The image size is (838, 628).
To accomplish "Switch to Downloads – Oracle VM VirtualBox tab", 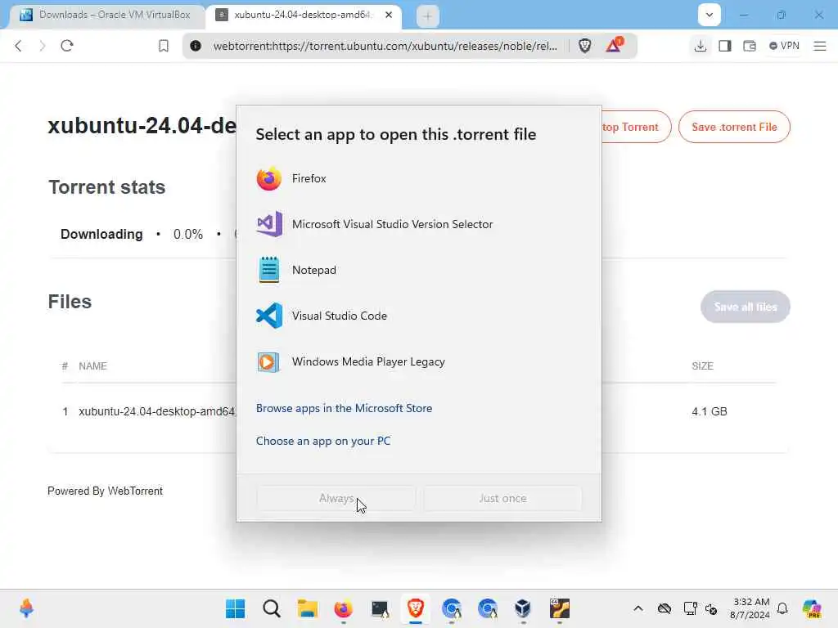I will (106, 15).
